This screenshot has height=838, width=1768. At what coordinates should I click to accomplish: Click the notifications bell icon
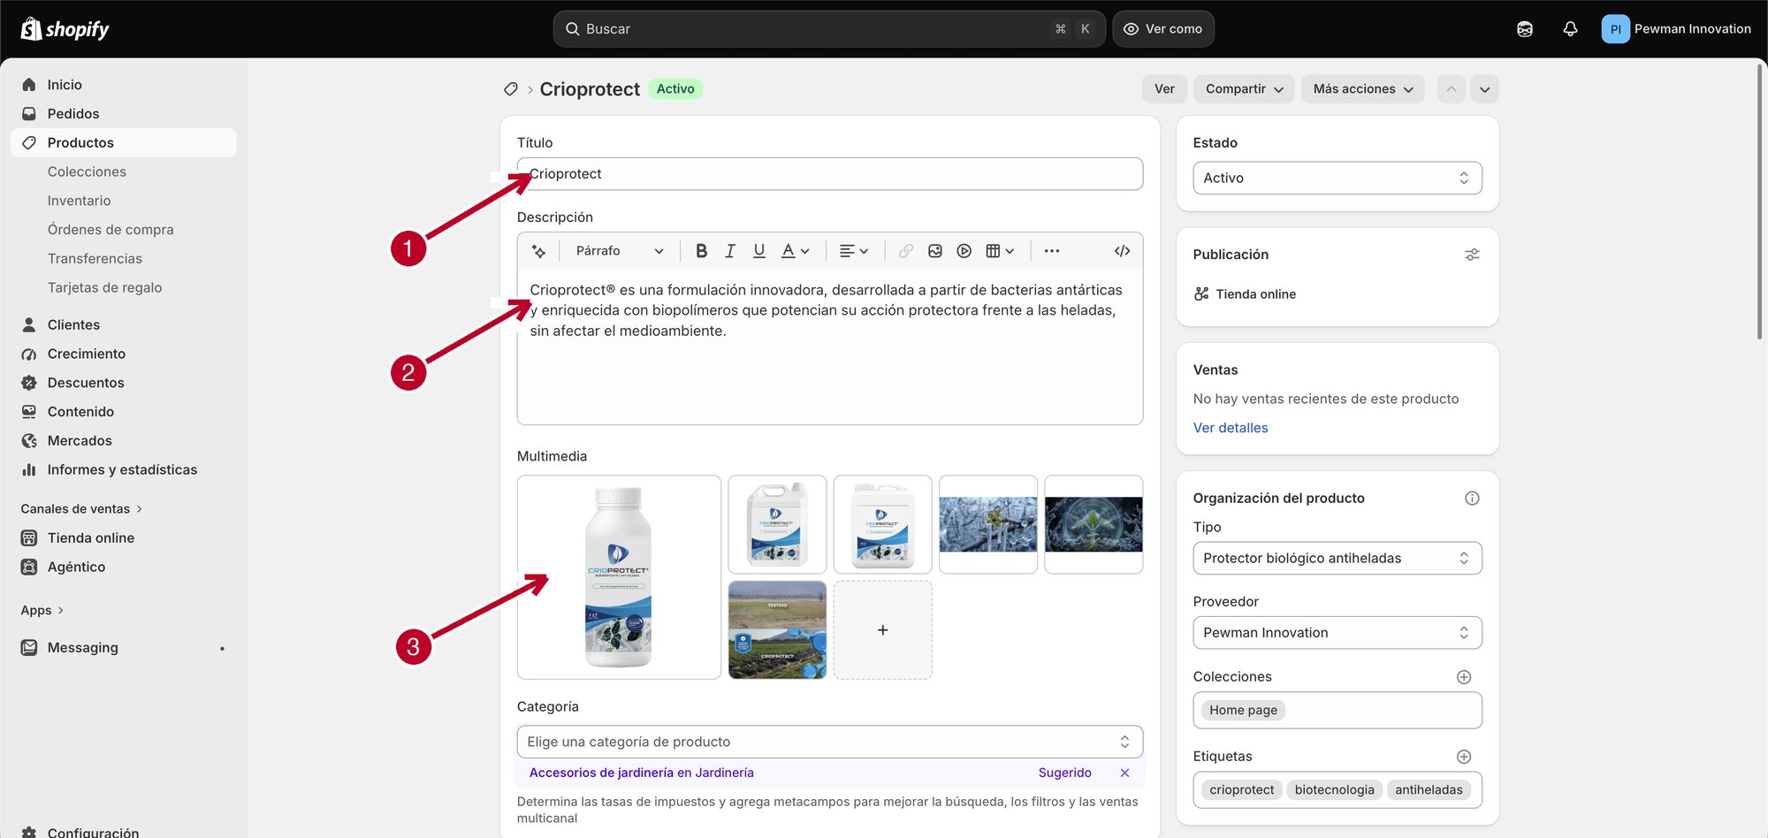[x=1570, y=29]
